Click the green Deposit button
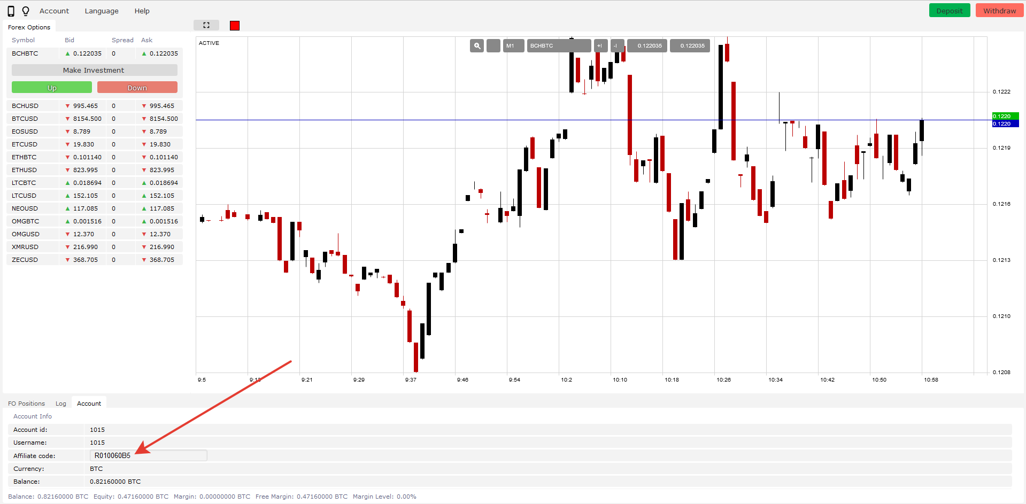1026x504 pixels. click(x=949, y=11)
